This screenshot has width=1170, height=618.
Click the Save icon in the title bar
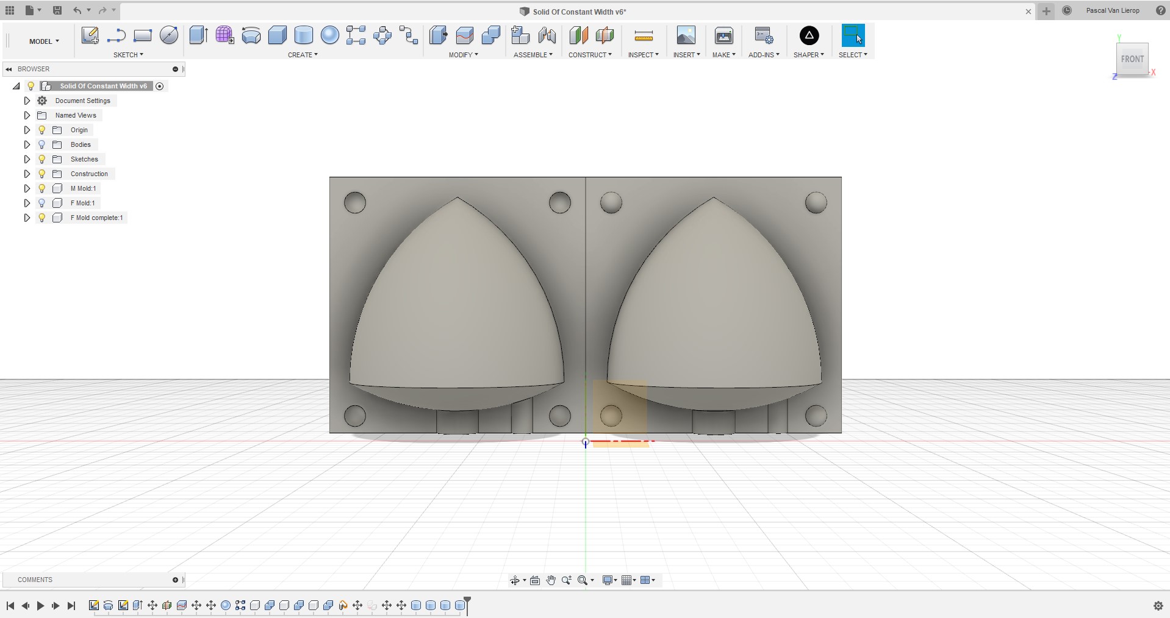pyautogui.click(x=57, y=10)
